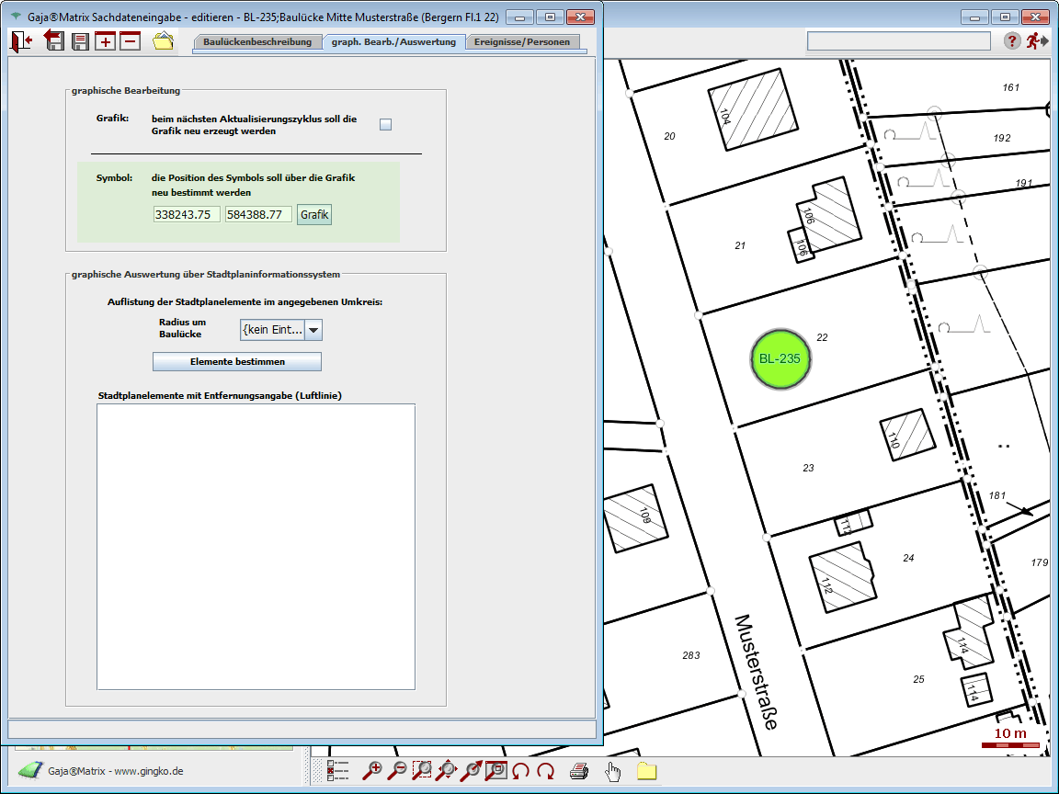This screenshot has width=1059, height=794.
Task: Click the red plus add-record icon
Action: [106, 41]
